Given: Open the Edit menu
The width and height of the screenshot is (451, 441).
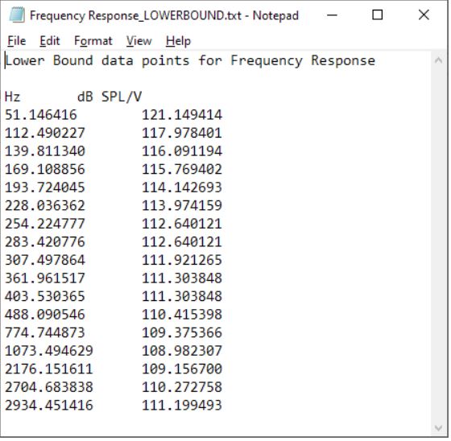Looking at the screenshot, I should pos(50,41).
